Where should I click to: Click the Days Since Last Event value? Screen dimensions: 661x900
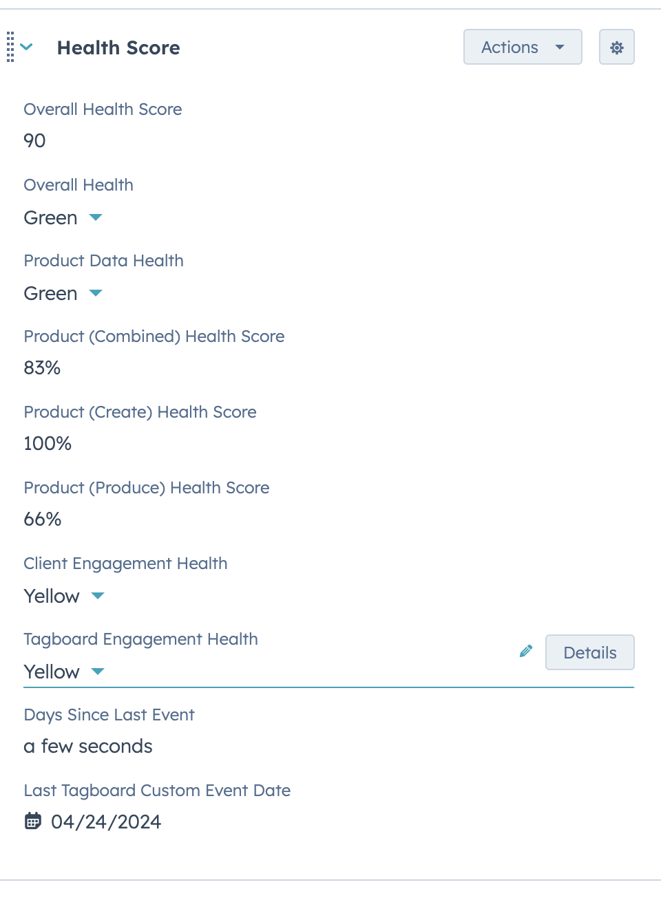click(x=88, y=746)
